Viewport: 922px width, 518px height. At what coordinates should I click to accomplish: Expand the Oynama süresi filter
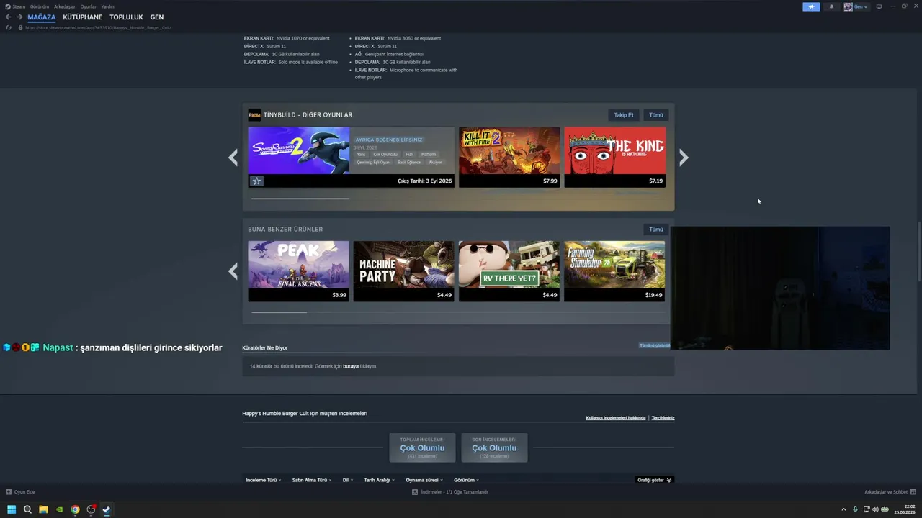pyautogui.click(x=424, y=480)
